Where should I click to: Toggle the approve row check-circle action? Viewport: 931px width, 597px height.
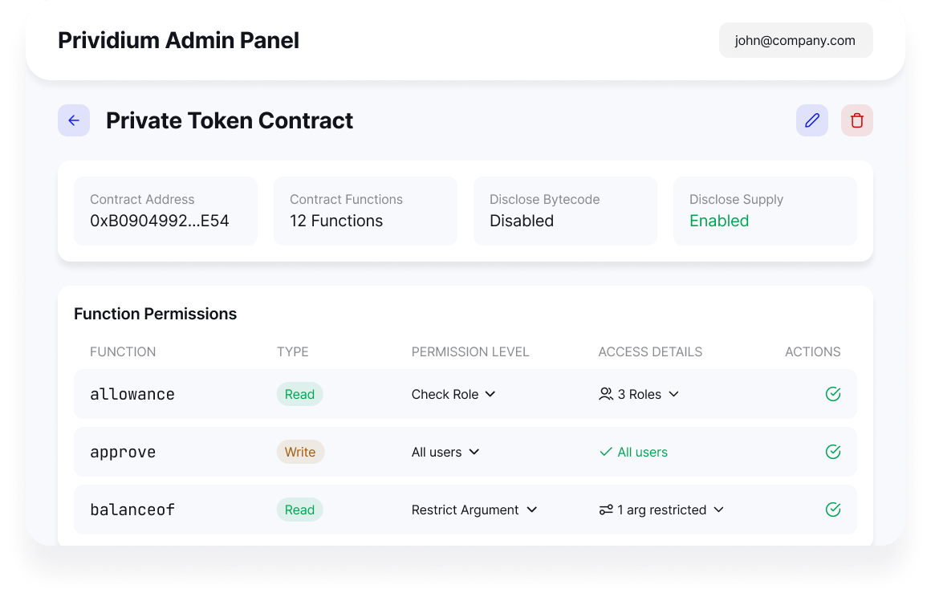[833, 452]
